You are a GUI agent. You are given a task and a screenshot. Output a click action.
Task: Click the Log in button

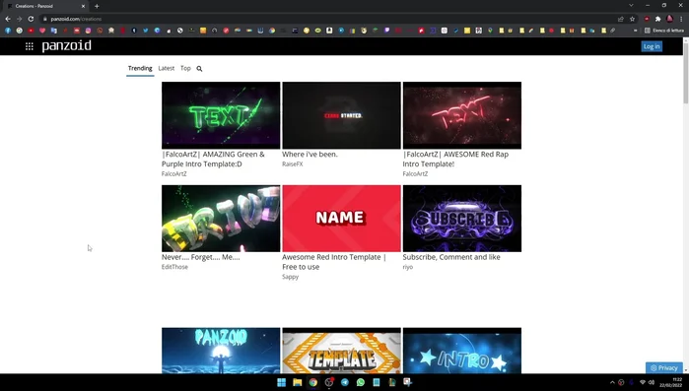click(x=652, y=46)
